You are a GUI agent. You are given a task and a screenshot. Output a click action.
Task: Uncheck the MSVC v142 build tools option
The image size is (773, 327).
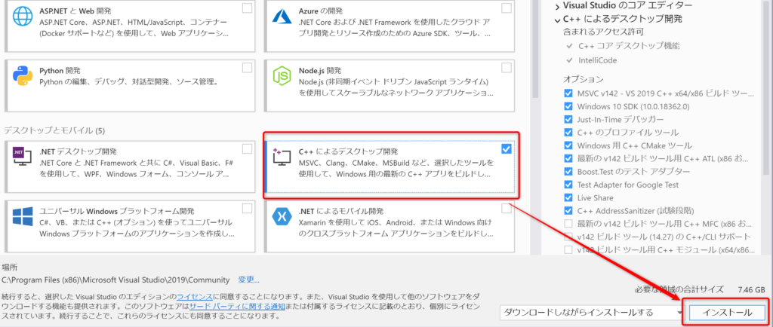click(x=568, y=93)
